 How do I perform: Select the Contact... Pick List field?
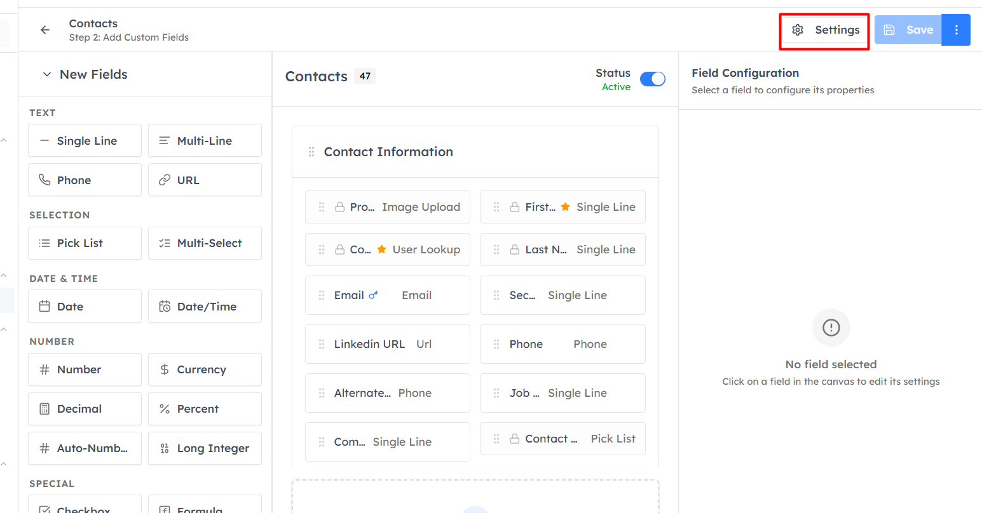coord(563,439)
